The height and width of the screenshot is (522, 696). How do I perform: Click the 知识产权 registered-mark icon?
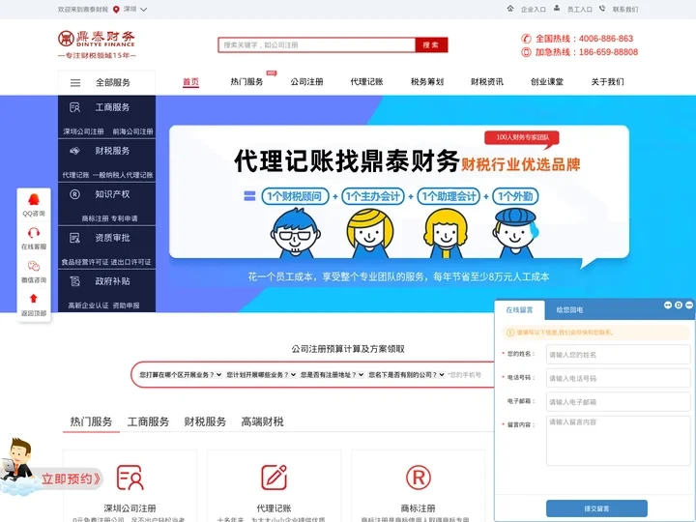tap(75, 194)
